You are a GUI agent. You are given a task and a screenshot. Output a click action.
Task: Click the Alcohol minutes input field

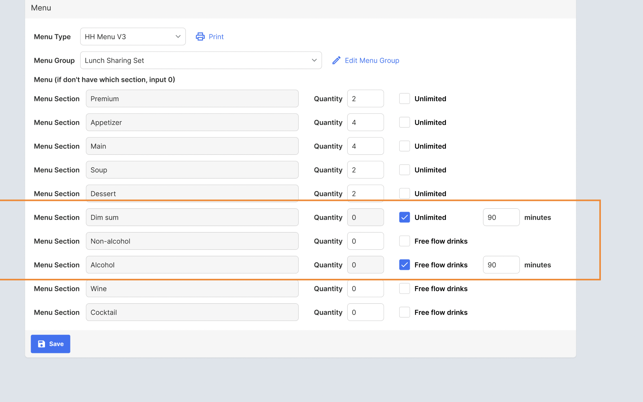coord(501,265)
